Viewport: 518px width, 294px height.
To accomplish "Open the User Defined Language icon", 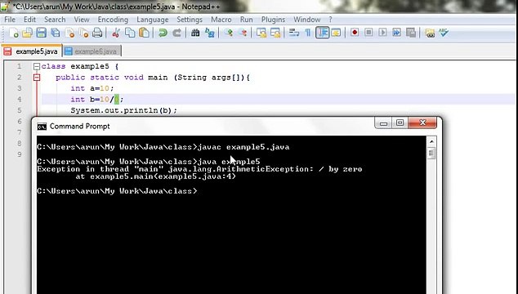I will click(x=336, y=33).
